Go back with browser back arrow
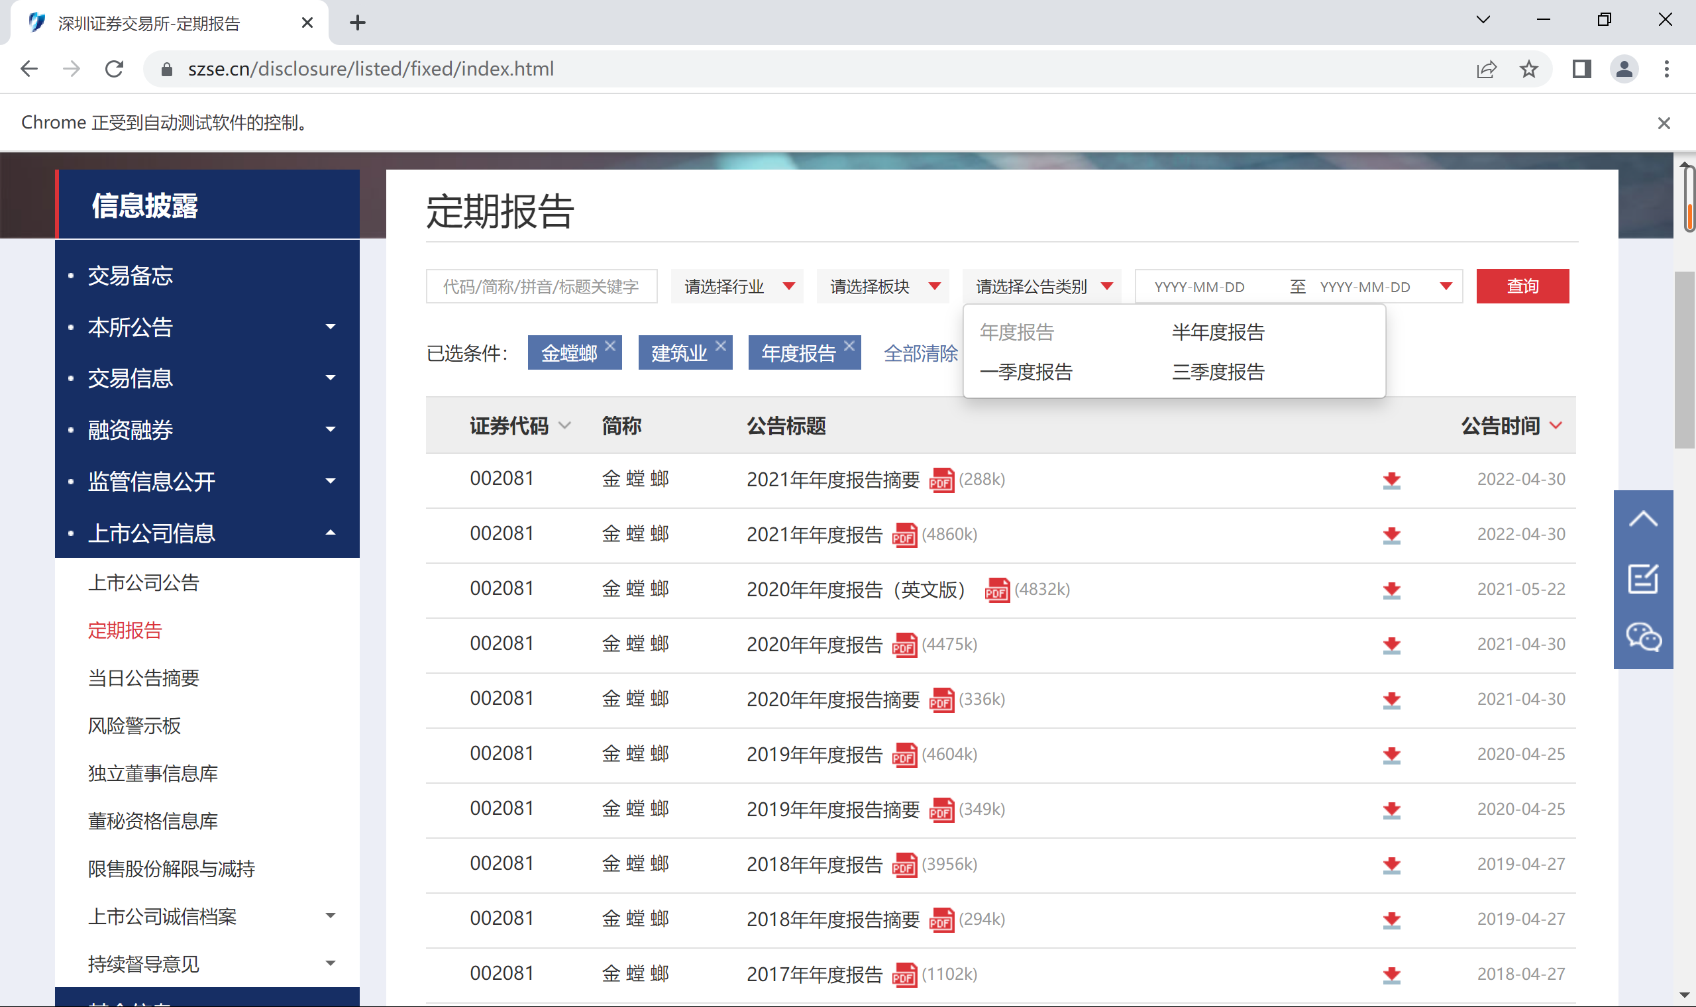 [x=29, y=68]
